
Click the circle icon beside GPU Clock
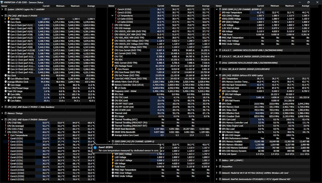click(x=220, y=104)
